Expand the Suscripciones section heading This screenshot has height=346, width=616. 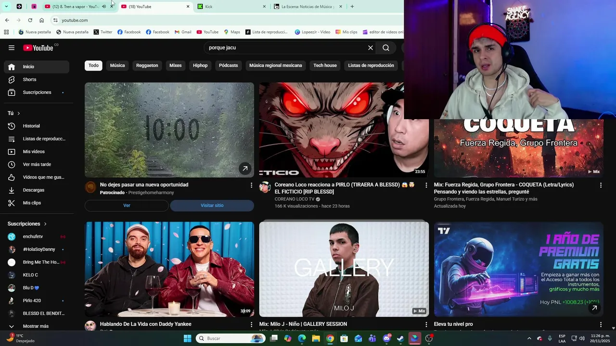click(27, 224)
